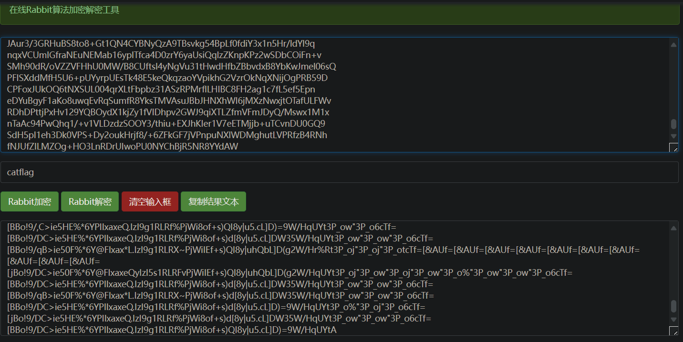The image size is (683, 342).
Task: Click the ciphertext line starting with PFlSXddMfH5U6
Action: [167, 78]
